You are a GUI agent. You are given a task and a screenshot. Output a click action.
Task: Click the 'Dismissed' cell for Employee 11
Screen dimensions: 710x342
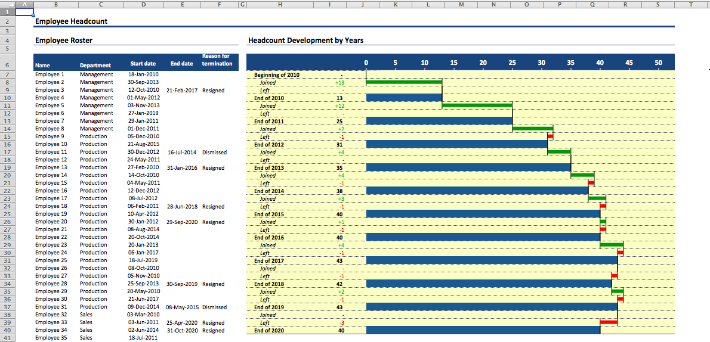[214, 152]
